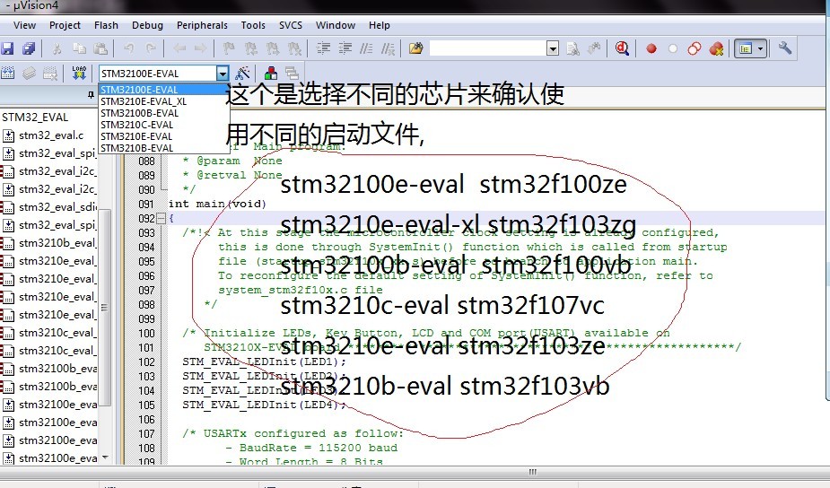This screenshot has height=488, width=830.
Task: Uncomment selection icon
Action: point(388,48)
